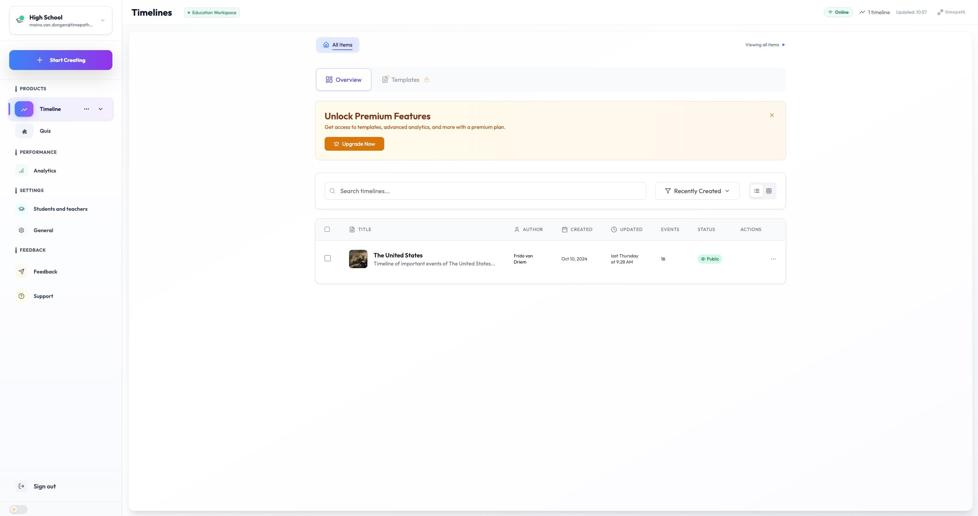Click the Feedback paper plane icon
The height and width of the screenshot is (516, 978).
tap(21, 272)
